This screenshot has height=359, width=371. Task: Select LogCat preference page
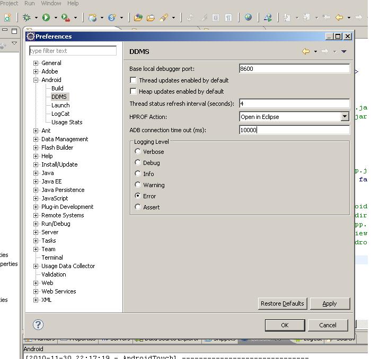[x=60, y=114]
